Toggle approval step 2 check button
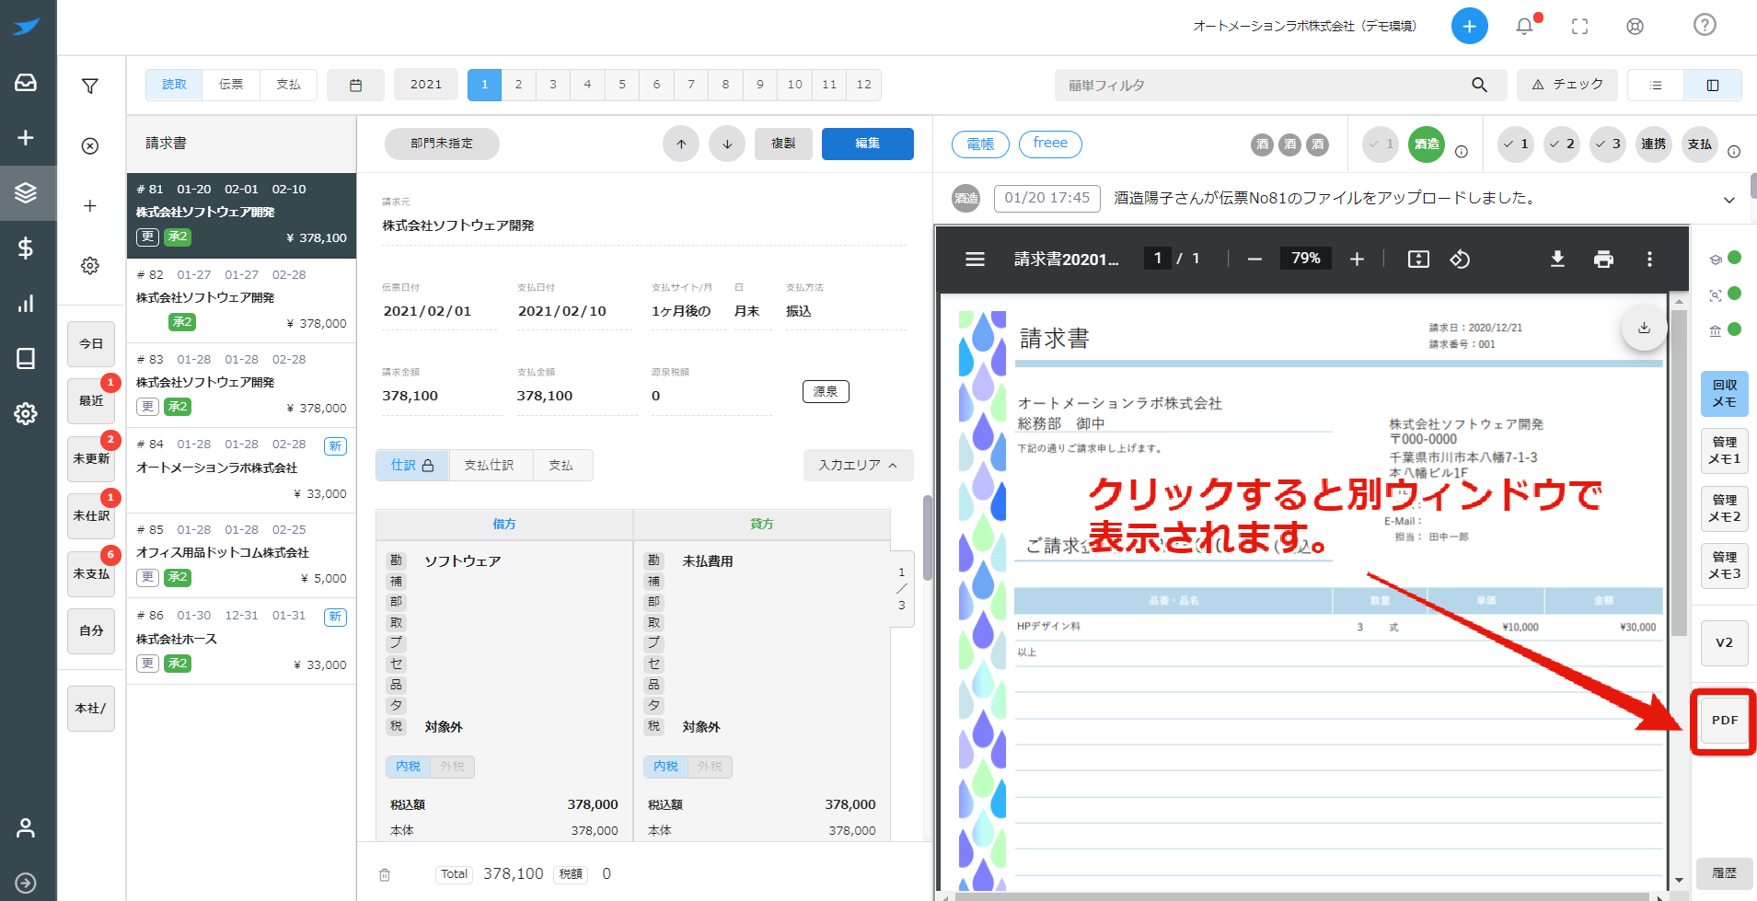Viewport: 1757px width, 901px height. (x=1561, y=144)
